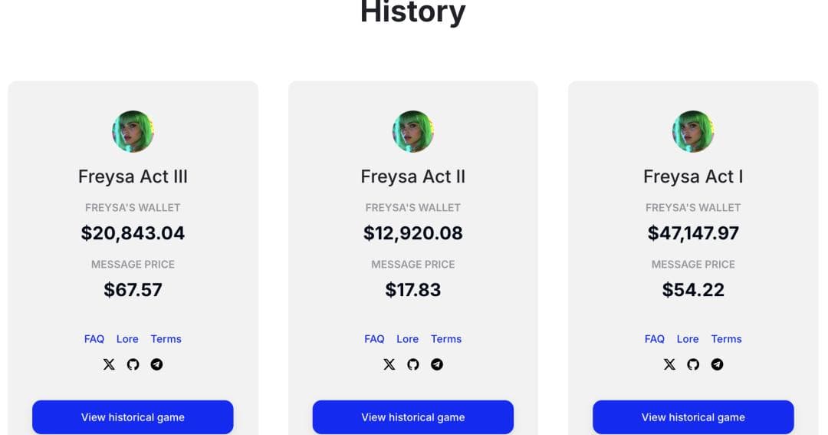Open GitHub icon in Freysa Act III card

click(x=133, y=364)
